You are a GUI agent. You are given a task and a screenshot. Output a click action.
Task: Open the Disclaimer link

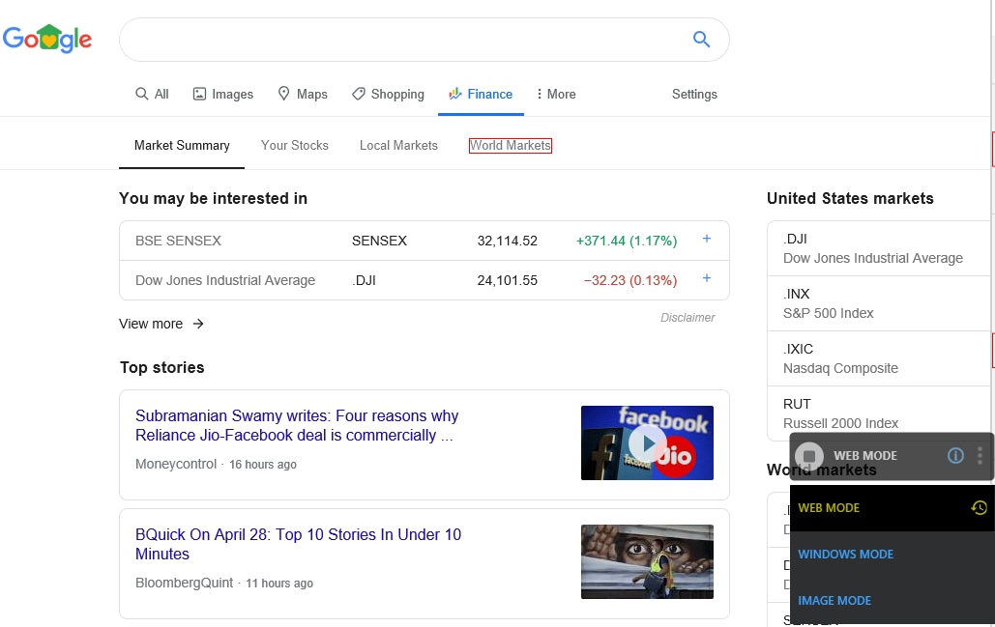click(x=688, y=318)
